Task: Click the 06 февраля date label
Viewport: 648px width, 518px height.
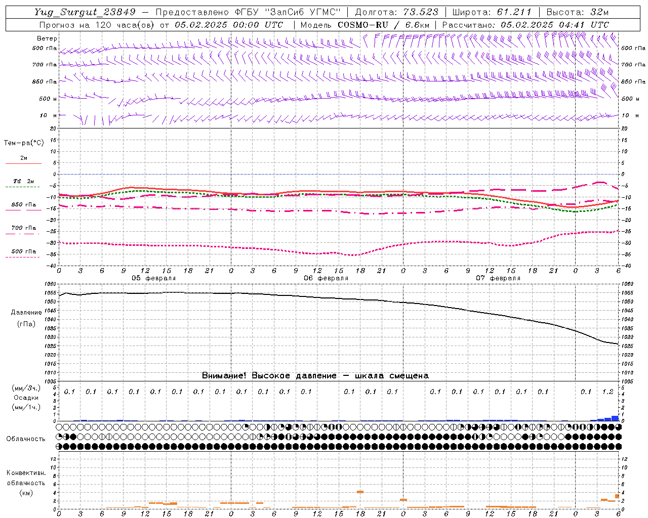Action: (x=326, y=278)
